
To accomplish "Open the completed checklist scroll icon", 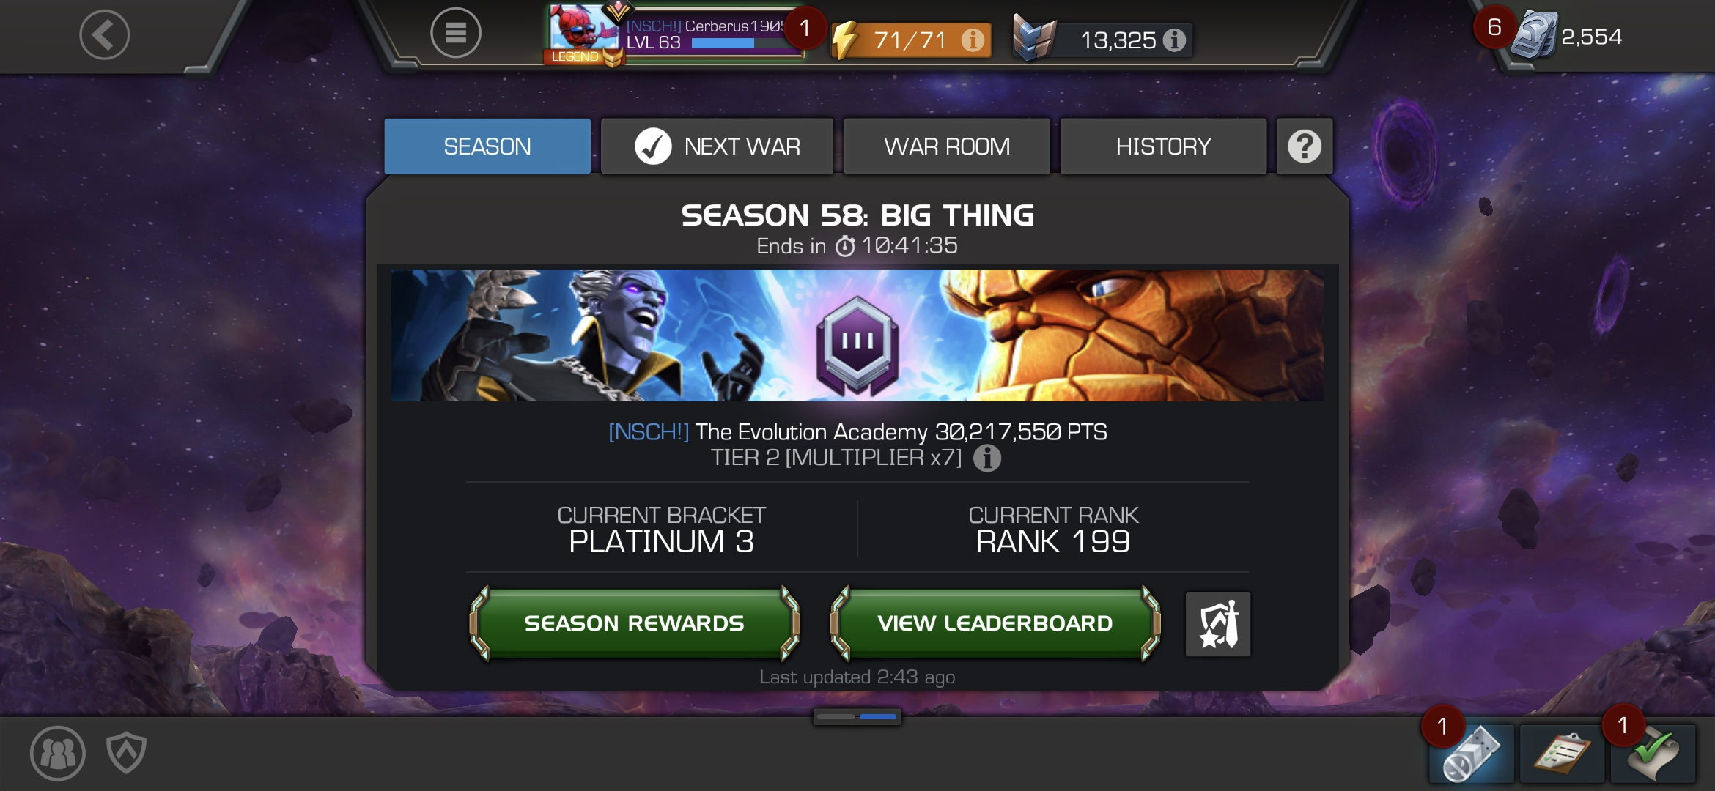I will tap(1653, 754).
